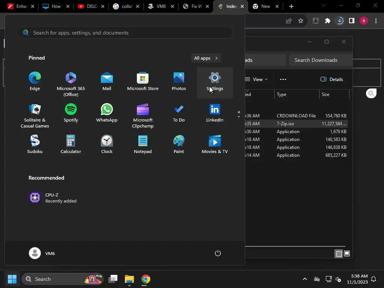Click the muted volume tray icon
Screen dimensions: 384x288
coord(338,279)
